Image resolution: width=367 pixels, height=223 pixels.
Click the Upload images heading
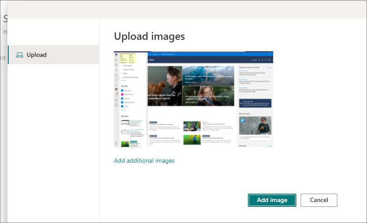pos(149,36)
